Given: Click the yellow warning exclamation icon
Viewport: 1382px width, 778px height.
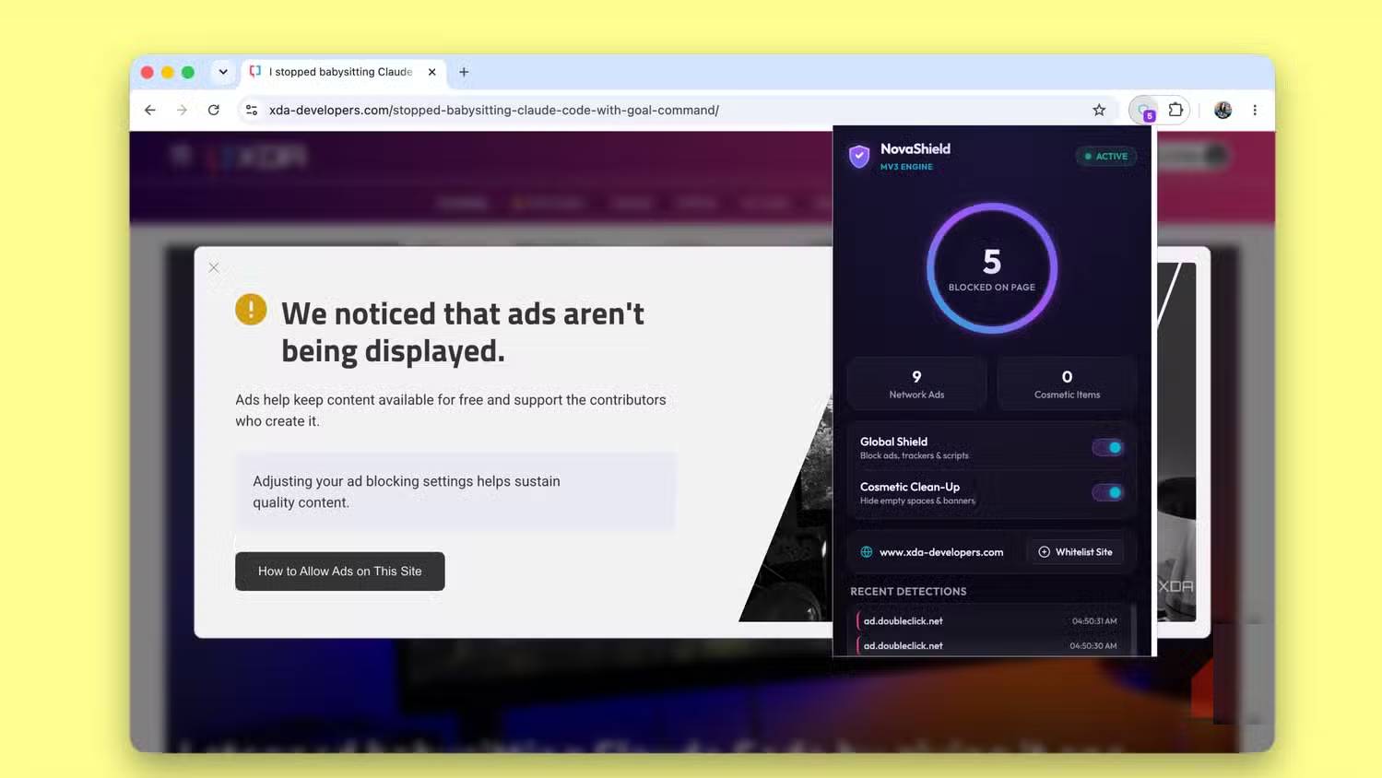Looking at the screenshot, I should coord(251,310).
